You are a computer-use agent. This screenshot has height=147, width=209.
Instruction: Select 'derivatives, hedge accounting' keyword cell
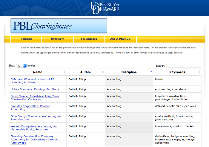pyautogui.click(x=177, y=140)
